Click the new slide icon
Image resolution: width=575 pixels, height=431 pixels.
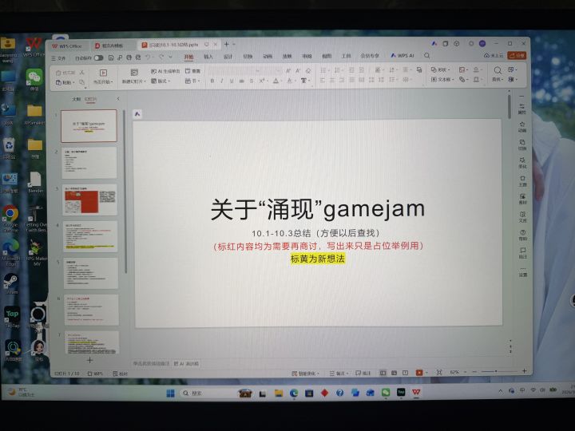pos(134,73)
